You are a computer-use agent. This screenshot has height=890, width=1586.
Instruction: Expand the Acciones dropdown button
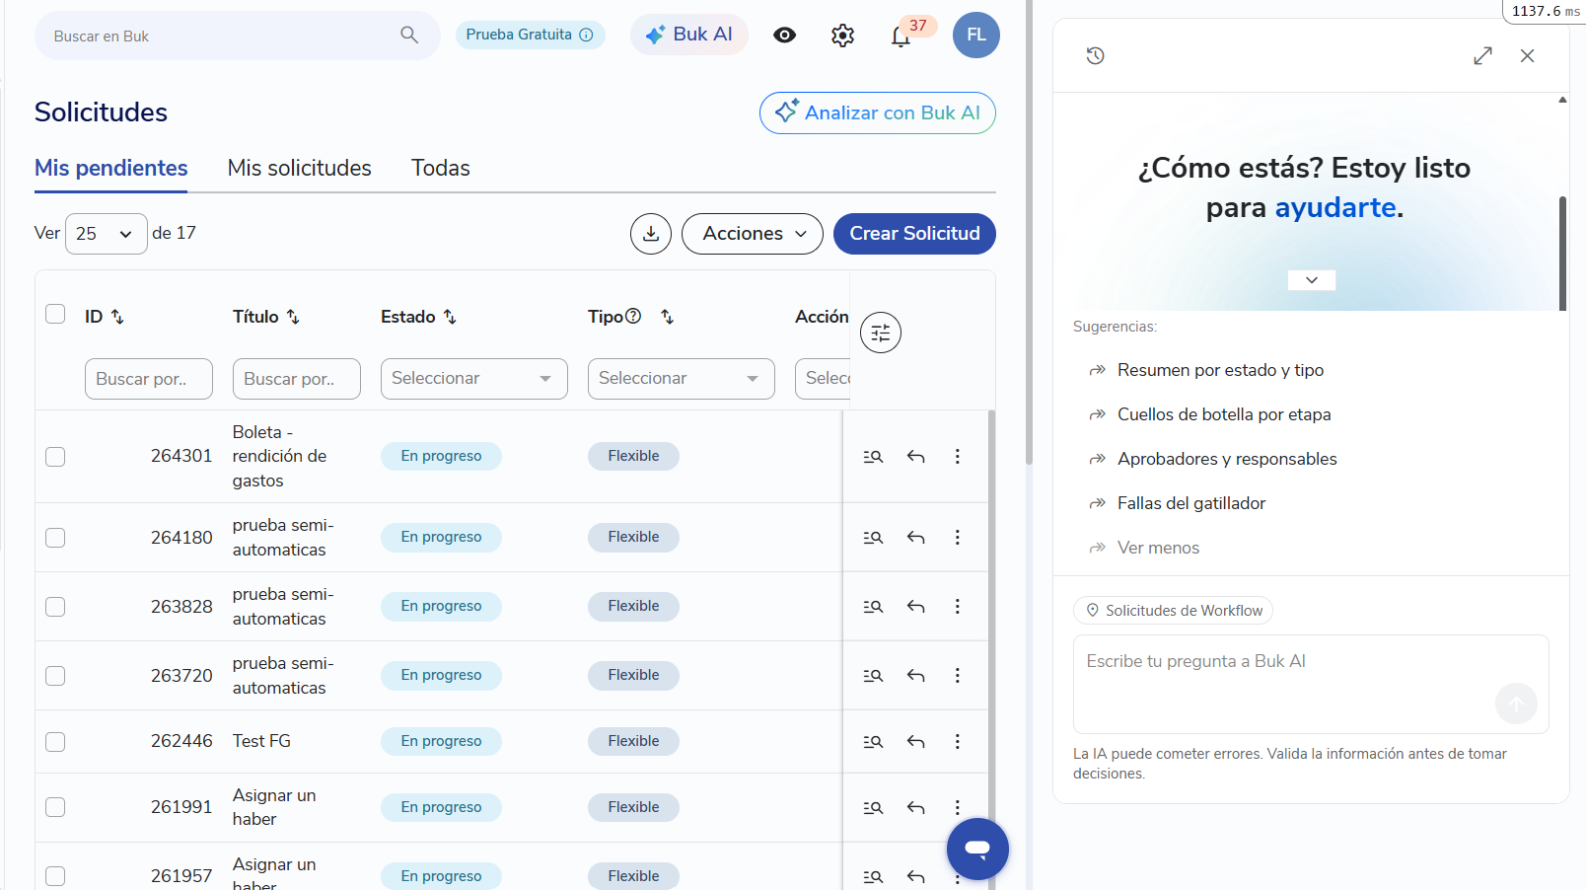753,234
